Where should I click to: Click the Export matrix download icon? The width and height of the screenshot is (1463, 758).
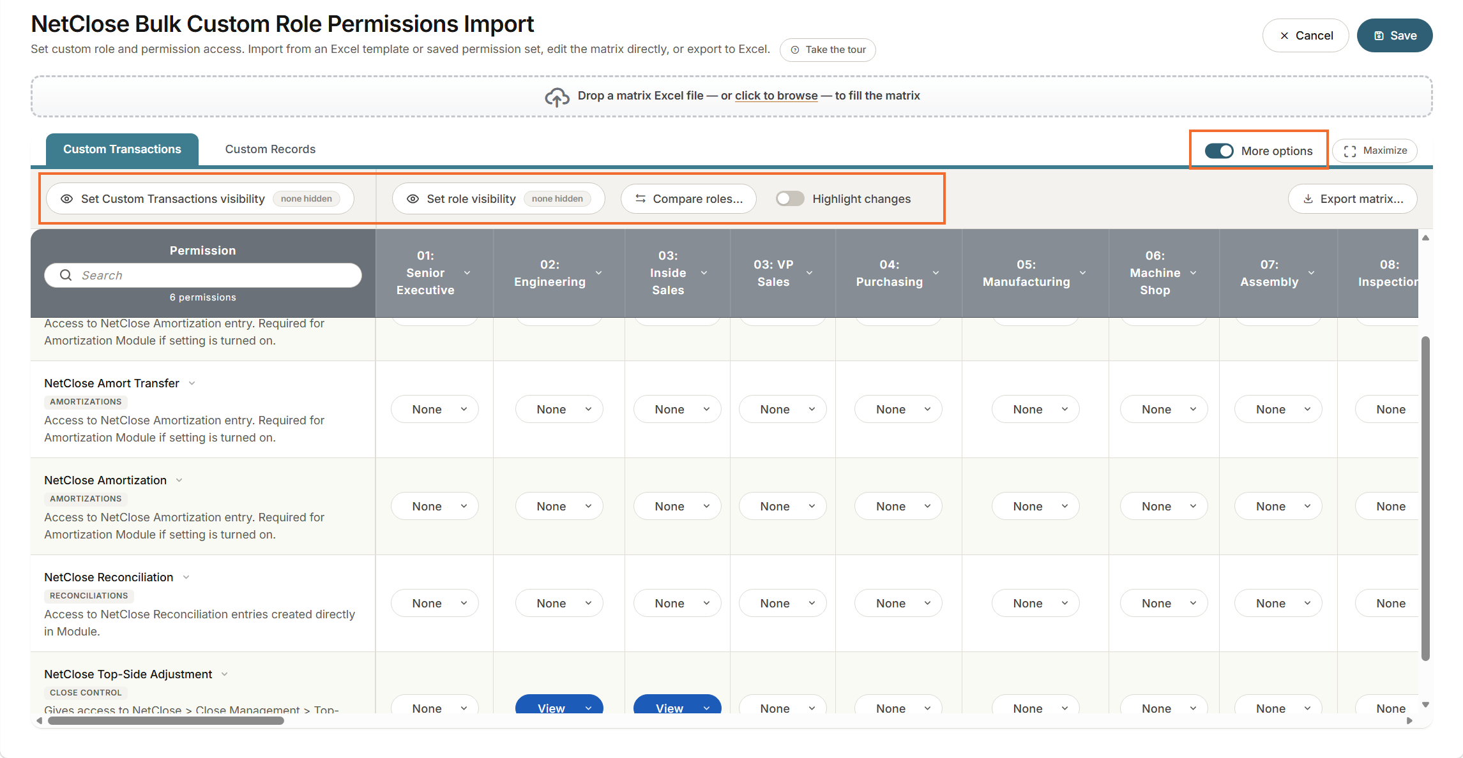(1308, 199)
